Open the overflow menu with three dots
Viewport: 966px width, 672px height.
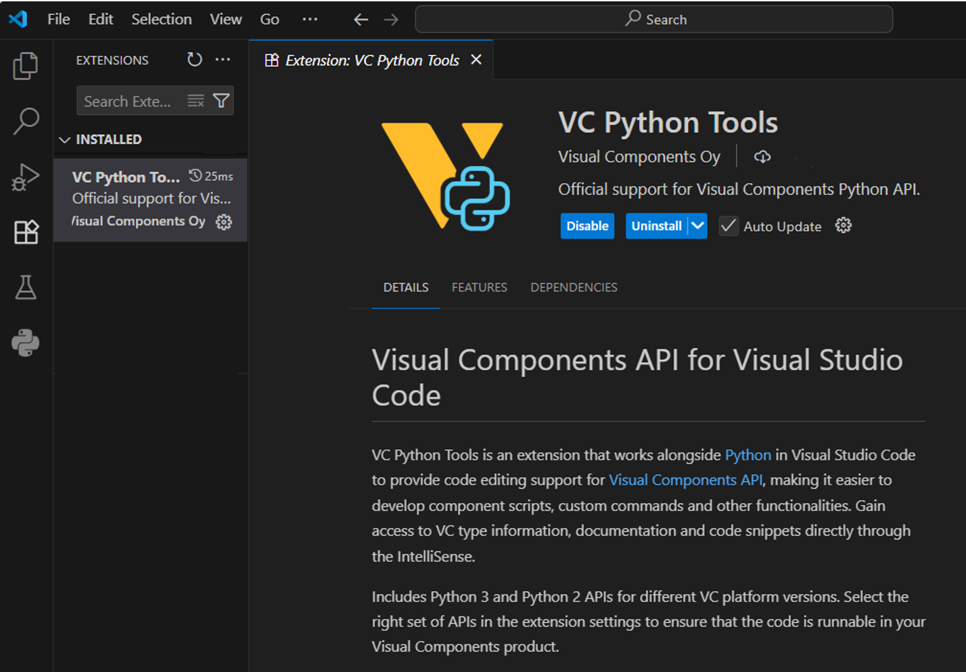(310, 19)
